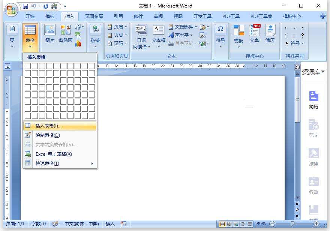The image size is (330, 231).
Task: Toggle 插入 overtype mode in status bar
Action: click(110, 224)
